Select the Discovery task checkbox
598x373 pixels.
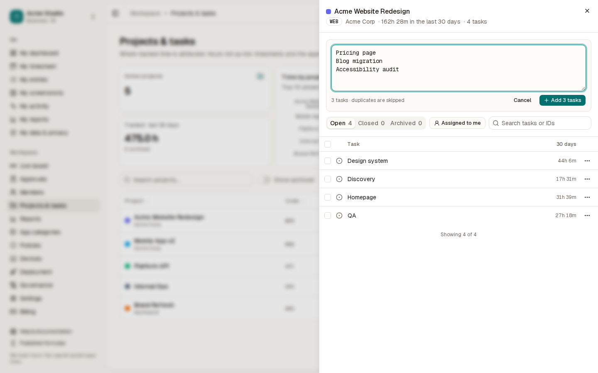pyautogui.click(x=328, y=179)
